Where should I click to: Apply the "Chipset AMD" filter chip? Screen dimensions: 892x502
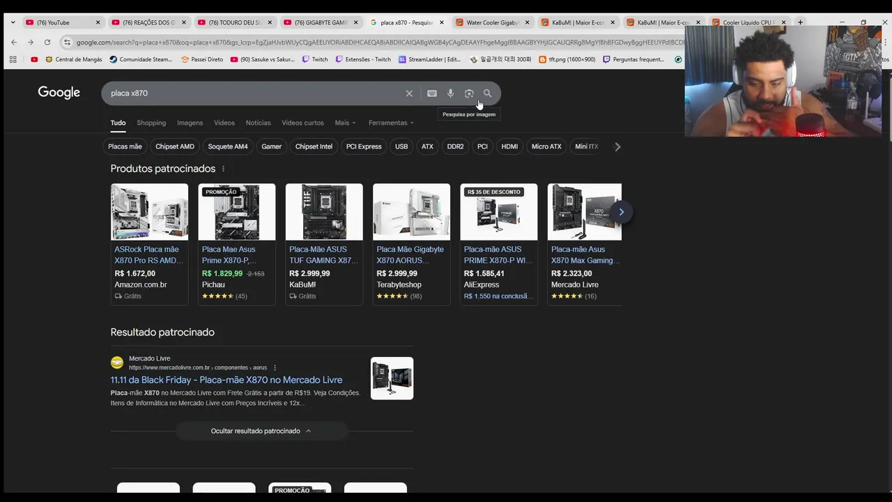(175, 146)
